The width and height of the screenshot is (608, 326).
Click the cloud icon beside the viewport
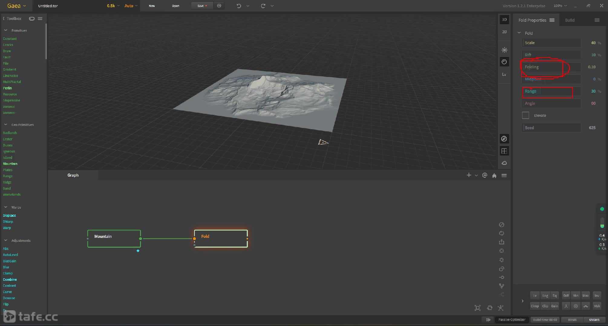coord(504,163)
